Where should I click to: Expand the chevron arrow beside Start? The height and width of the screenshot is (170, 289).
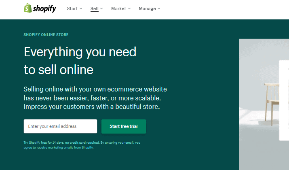coord(81,8)
